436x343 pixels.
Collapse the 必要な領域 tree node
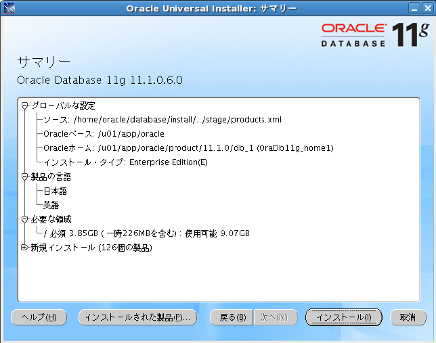pyautogui.click(x=25, y=219)
